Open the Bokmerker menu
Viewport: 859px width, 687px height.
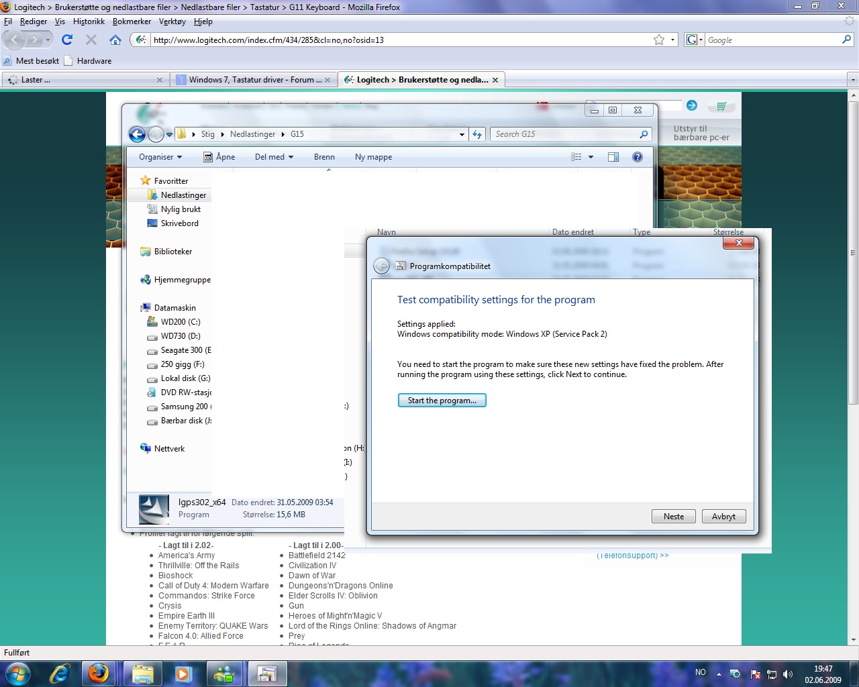132,21
